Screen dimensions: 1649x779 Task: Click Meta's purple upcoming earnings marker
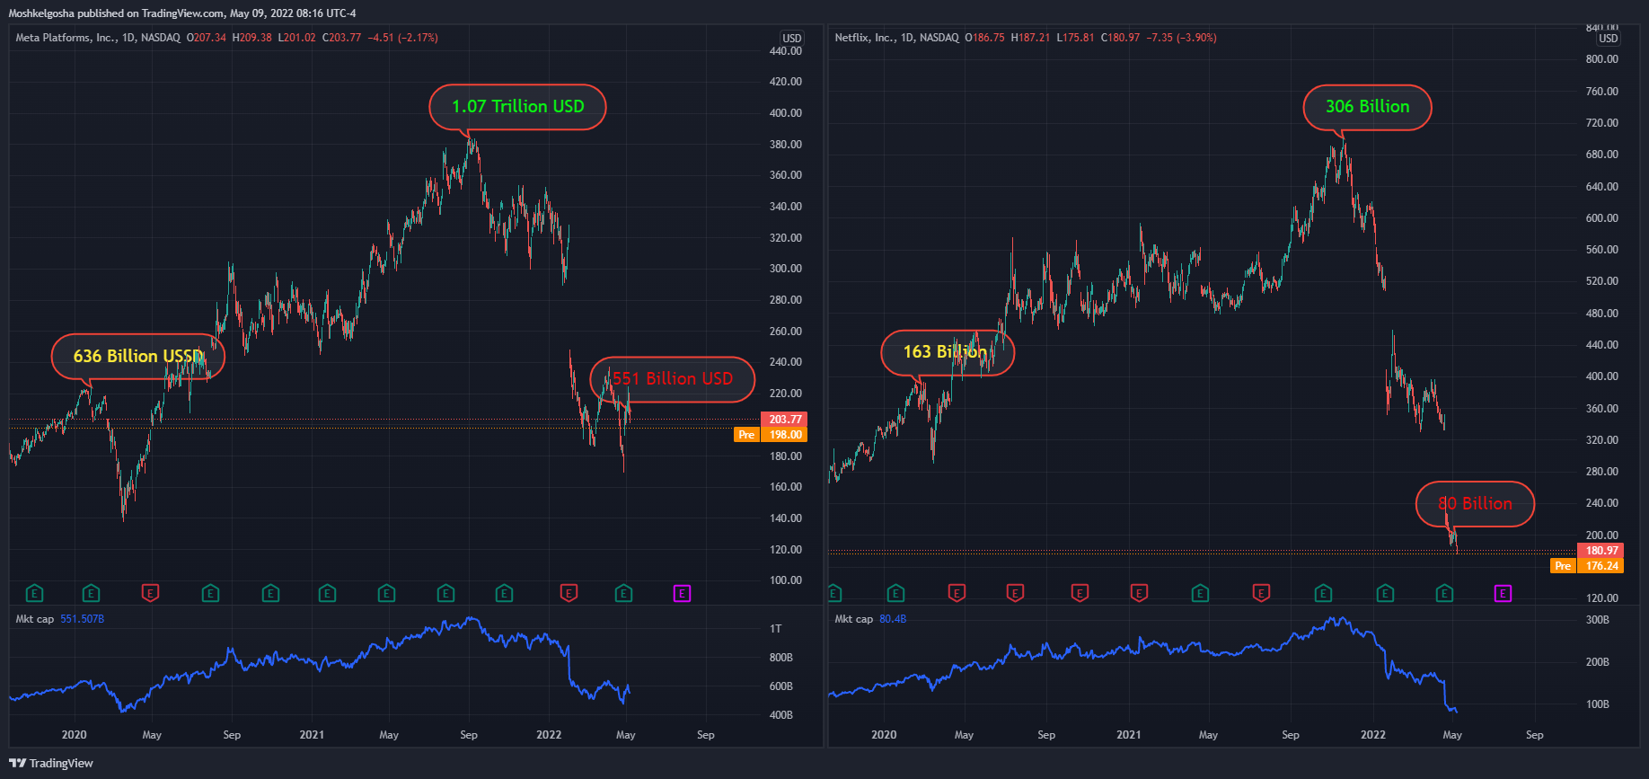click(x=683, y=593)
